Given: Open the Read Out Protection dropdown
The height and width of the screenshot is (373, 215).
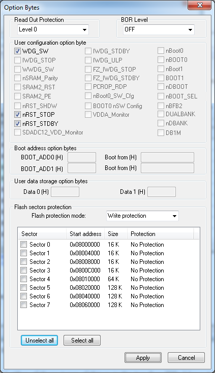Looking at the screenshot, I should point(53,29).
